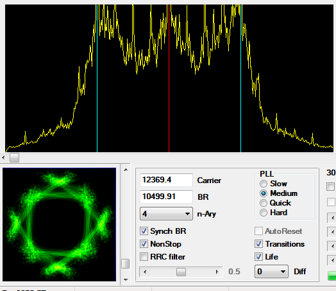Toggle the Transitions checkbox
336x291 pixels.
click(258, 244)
